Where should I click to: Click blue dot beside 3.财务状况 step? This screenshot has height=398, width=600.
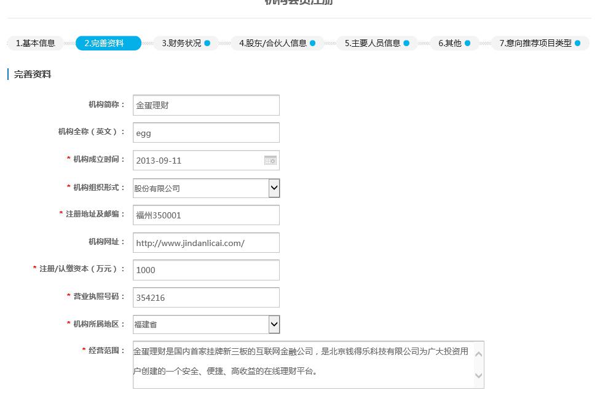click(207, 43)
